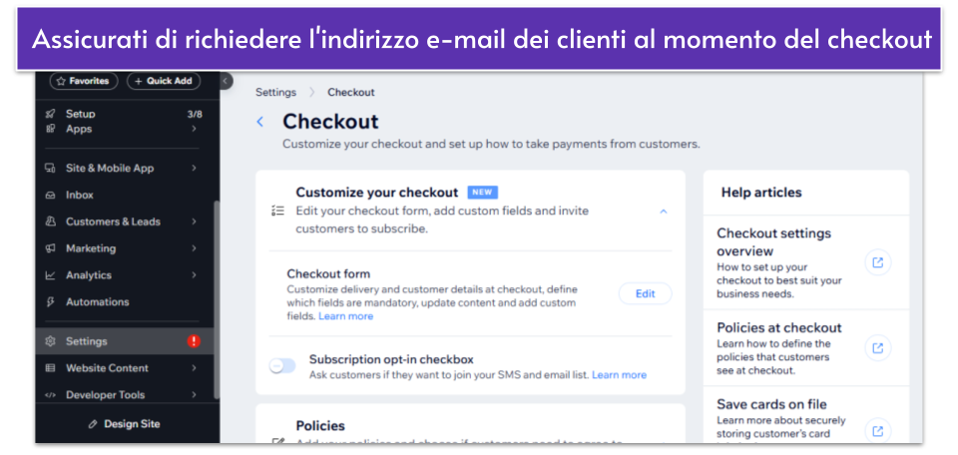Click the back arrow beside Checkout heading
This screenshot has height=455, width=958.
[x=260, y=122]
